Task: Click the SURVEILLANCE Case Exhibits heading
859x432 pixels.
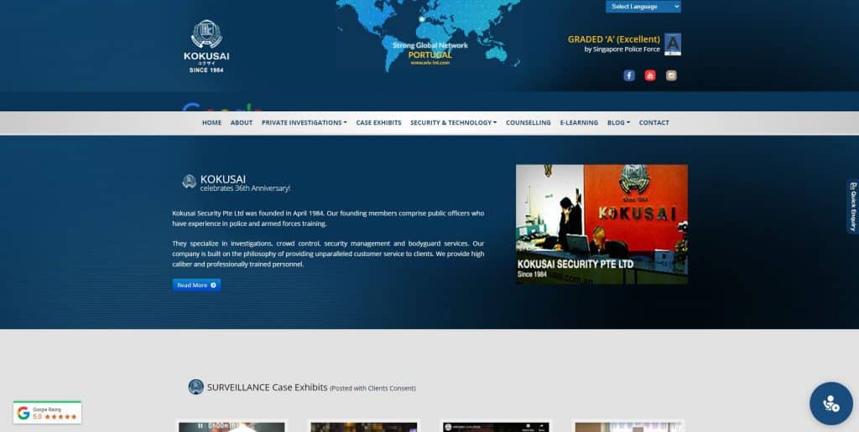Action: click(268, 387)
